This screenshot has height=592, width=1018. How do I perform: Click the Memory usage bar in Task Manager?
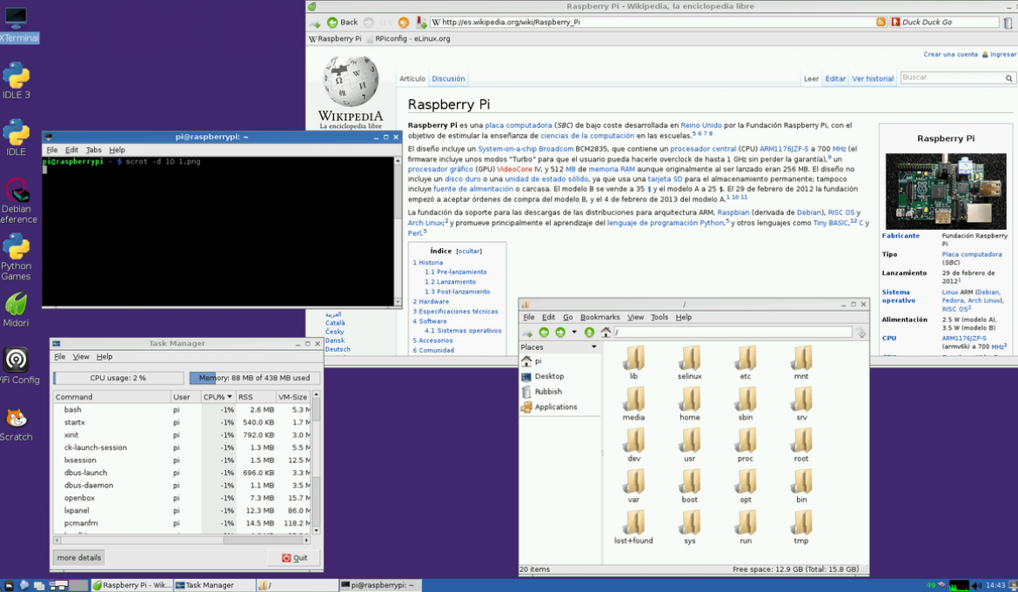pyautogui.click(x=254, y=378)
